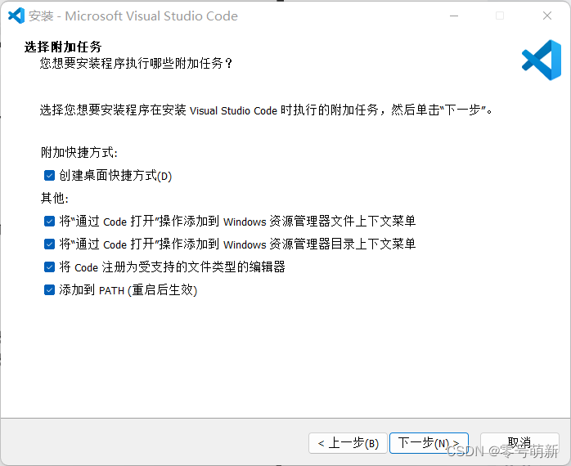This screenshot has height=466, width=571.
Task: Click the VS Code icon in title bar
Action: coord(16,16)
